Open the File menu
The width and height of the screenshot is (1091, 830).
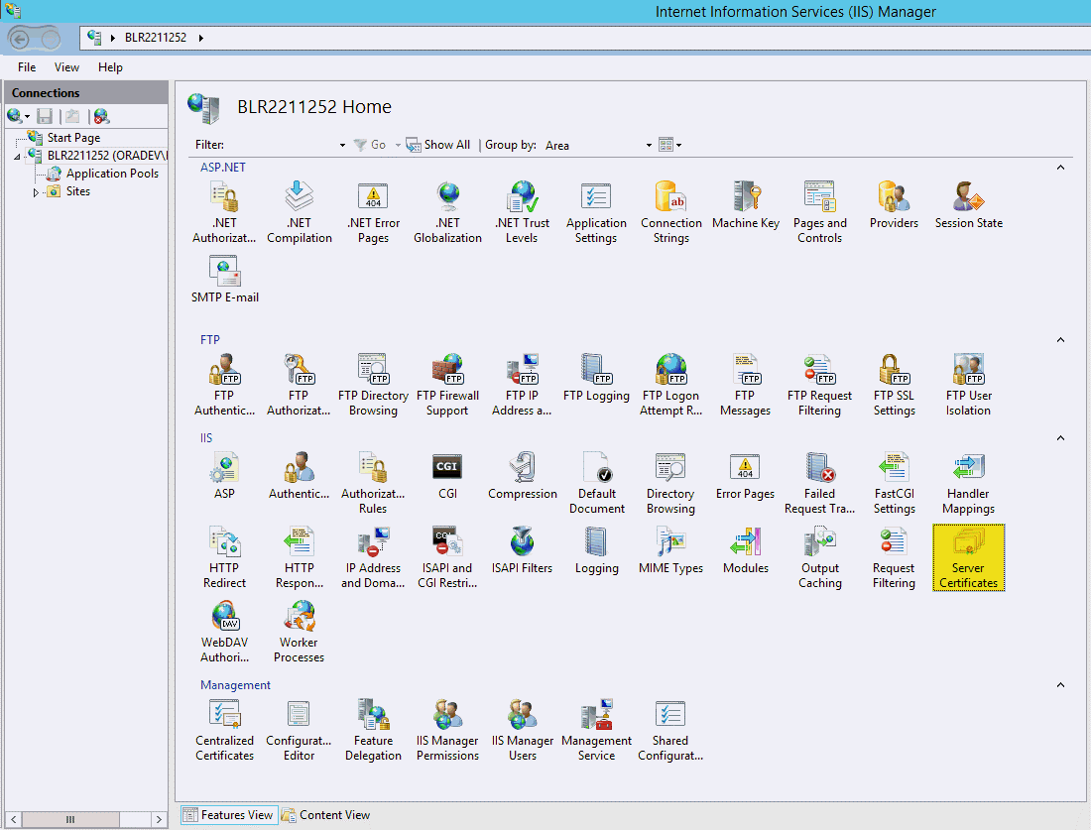[x=27, y=66]
